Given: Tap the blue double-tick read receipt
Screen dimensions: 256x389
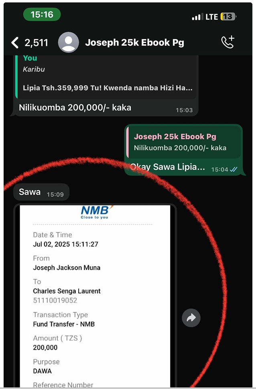Looking at the screenshot, I should click(x=234, y=170).
